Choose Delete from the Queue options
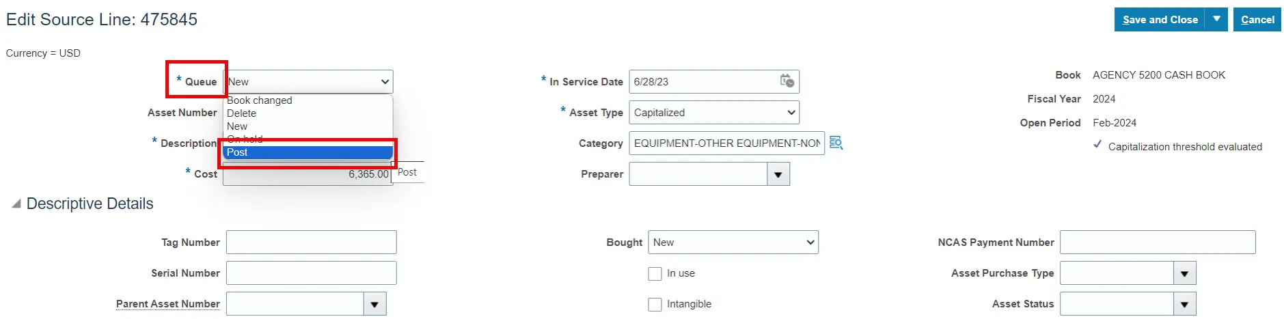The width and height of the screenshot is (1284, 319). (242, 113)
